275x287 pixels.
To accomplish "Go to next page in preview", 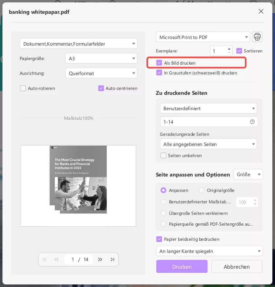I will point(100,259).
